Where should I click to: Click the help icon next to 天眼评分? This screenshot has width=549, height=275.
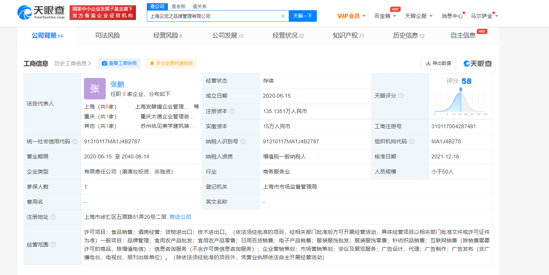[401, 96]
